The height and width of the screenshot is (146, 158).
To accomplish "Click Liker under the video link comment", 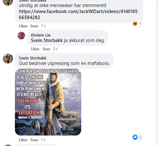I will tap(23, 26).
